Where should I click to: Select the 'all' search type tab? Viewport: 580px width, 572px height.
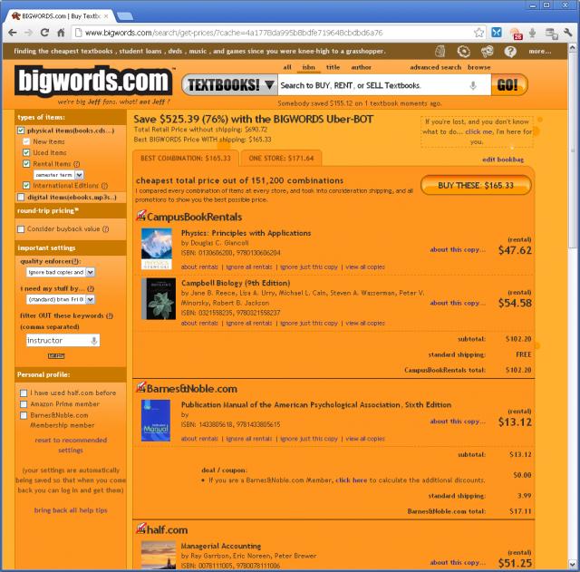[x=287, y=67]
